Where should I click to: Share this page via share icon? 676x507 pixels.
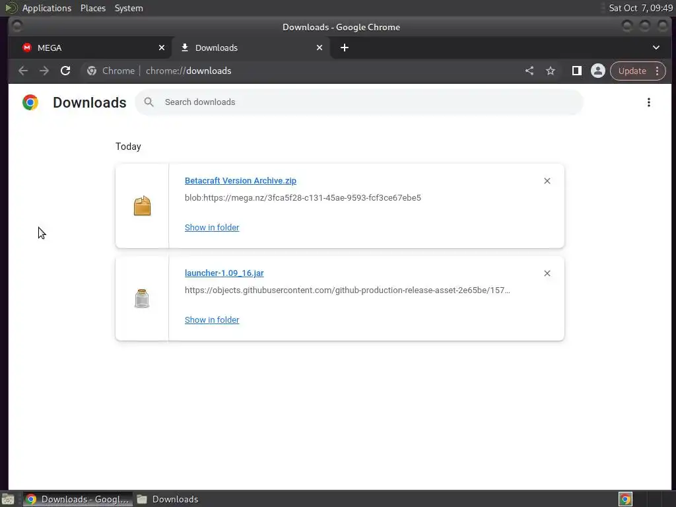point(529,71)
